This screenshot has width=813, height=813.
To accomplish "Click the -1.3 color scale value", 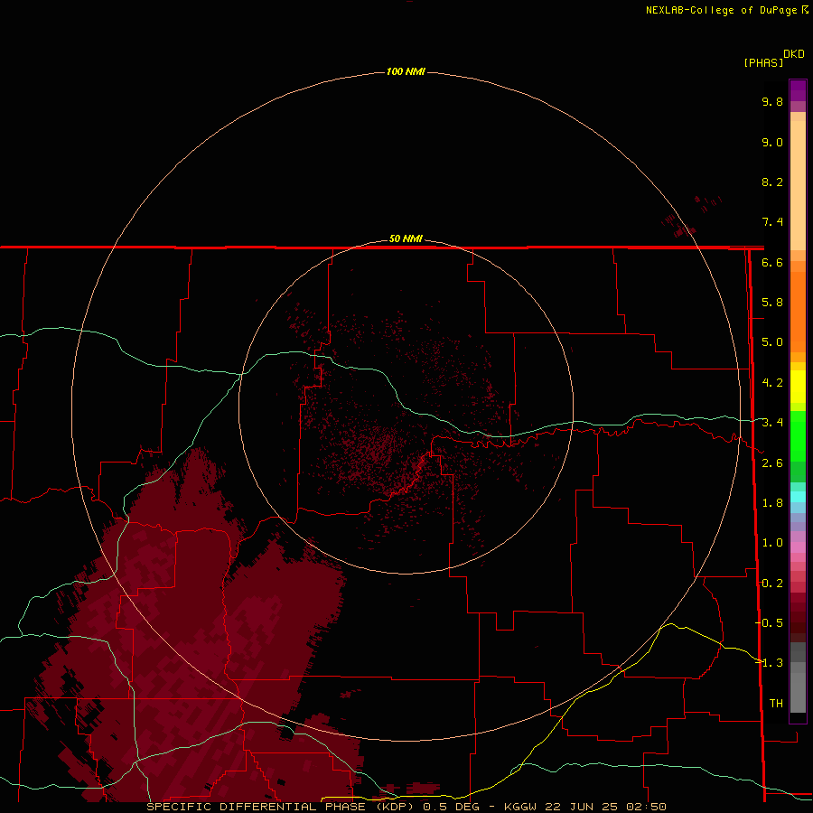I will point(769,663).
